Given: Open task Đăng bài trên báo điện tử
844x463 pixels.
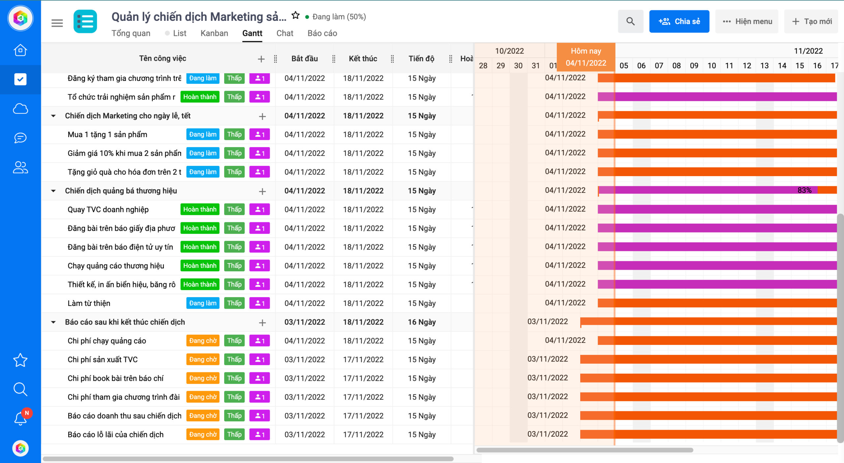Looking at the screenshot, I should click(x=120, y=247).
